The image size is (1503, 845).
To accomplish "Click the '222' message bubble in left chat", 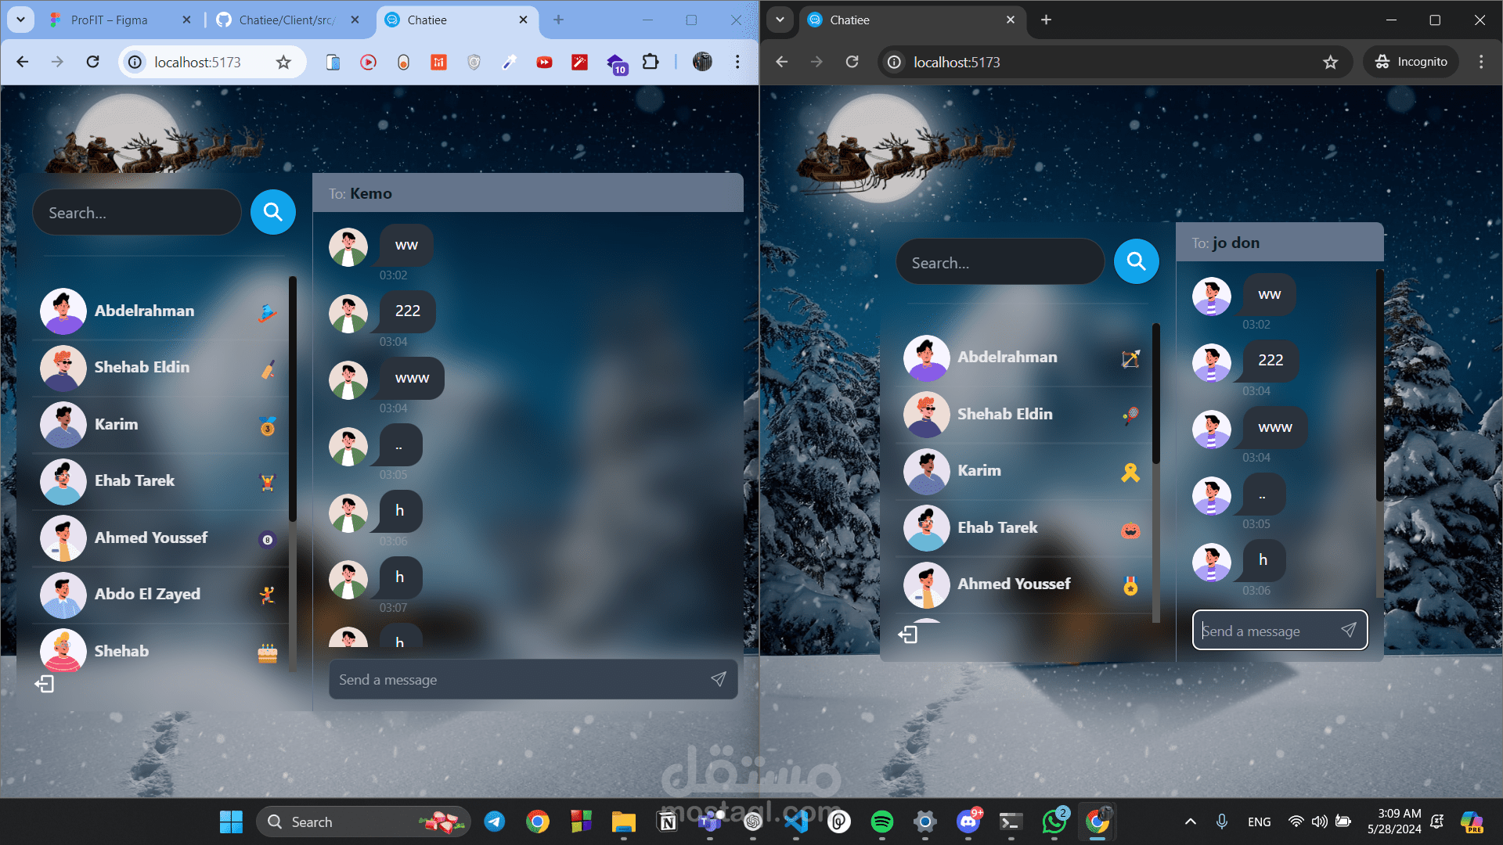I will pos(408,311).
